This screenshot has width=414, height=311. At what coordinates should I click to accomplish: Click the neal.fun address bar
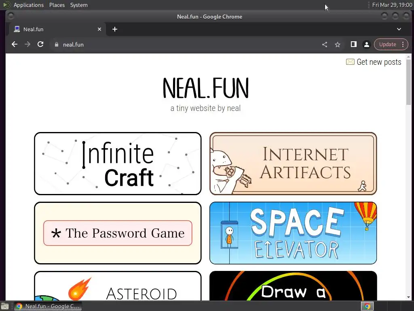click(x=185, y=45)
